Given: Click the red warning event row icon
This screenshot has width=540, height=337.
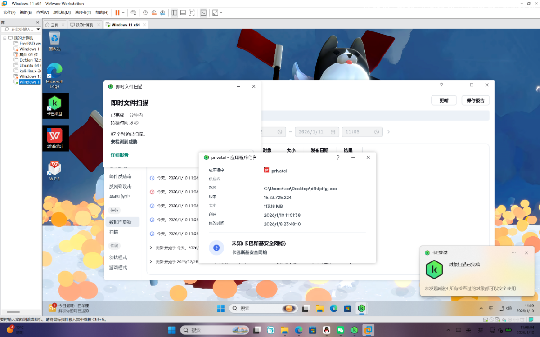Looking at the screenshot, I should coord(152,192).
